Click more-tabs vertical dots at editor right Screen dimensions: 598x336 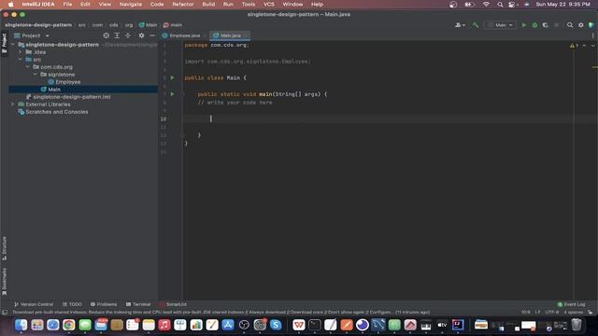point(592,35)
